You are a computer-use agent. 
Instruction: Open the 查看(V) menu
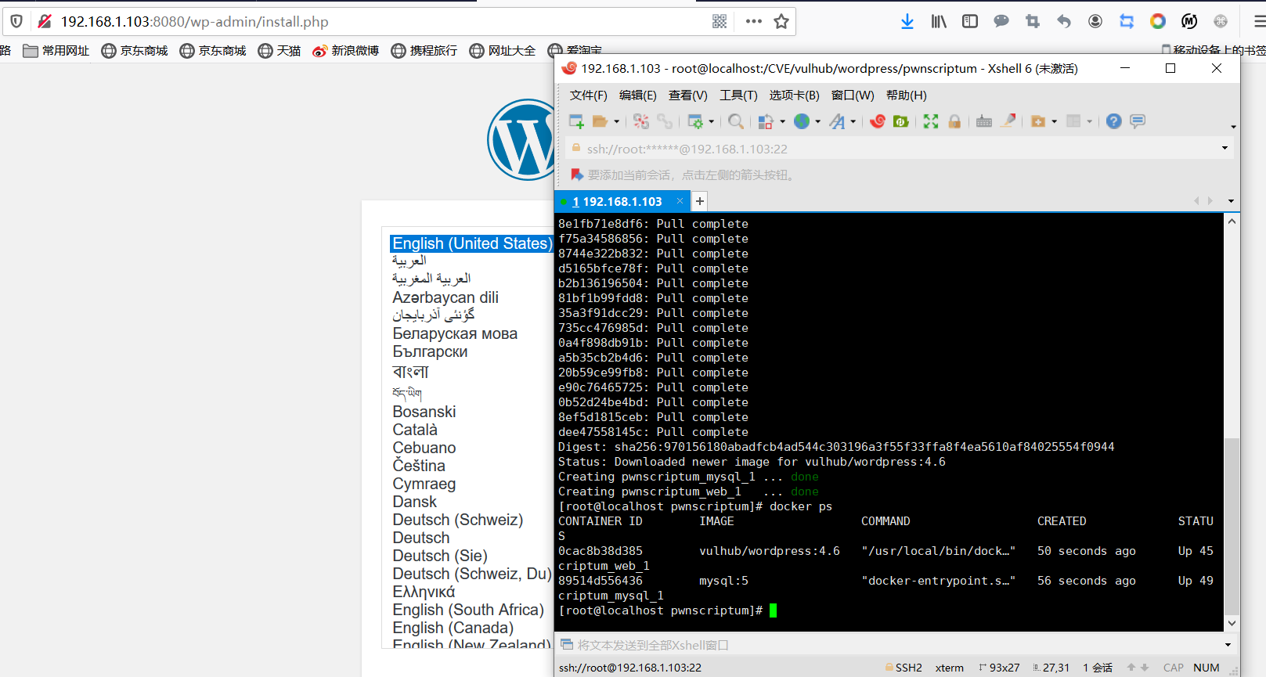tap(687, 95)
